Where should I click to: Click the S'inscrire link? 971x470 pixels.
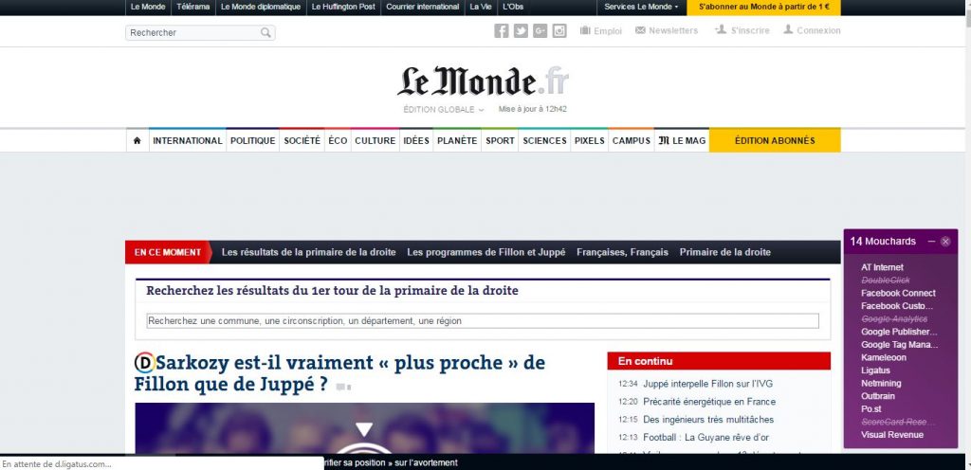742,30
